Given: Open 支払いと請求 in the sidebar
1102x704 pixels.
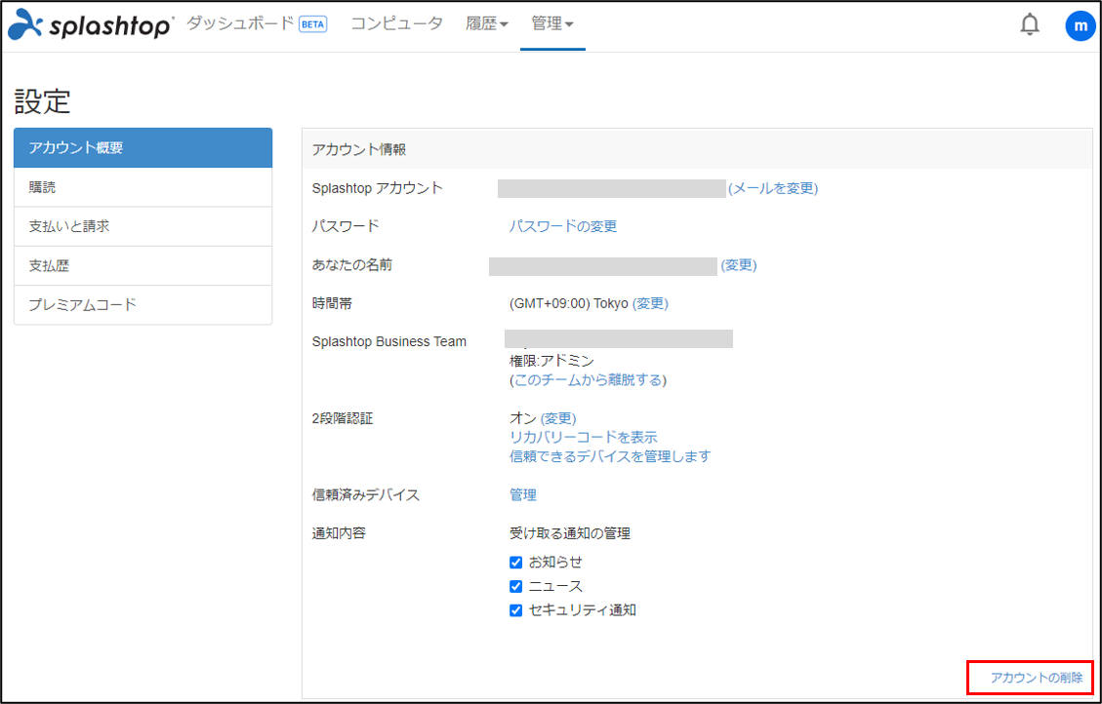Looking at the screenshot, I should pos(143,227).
